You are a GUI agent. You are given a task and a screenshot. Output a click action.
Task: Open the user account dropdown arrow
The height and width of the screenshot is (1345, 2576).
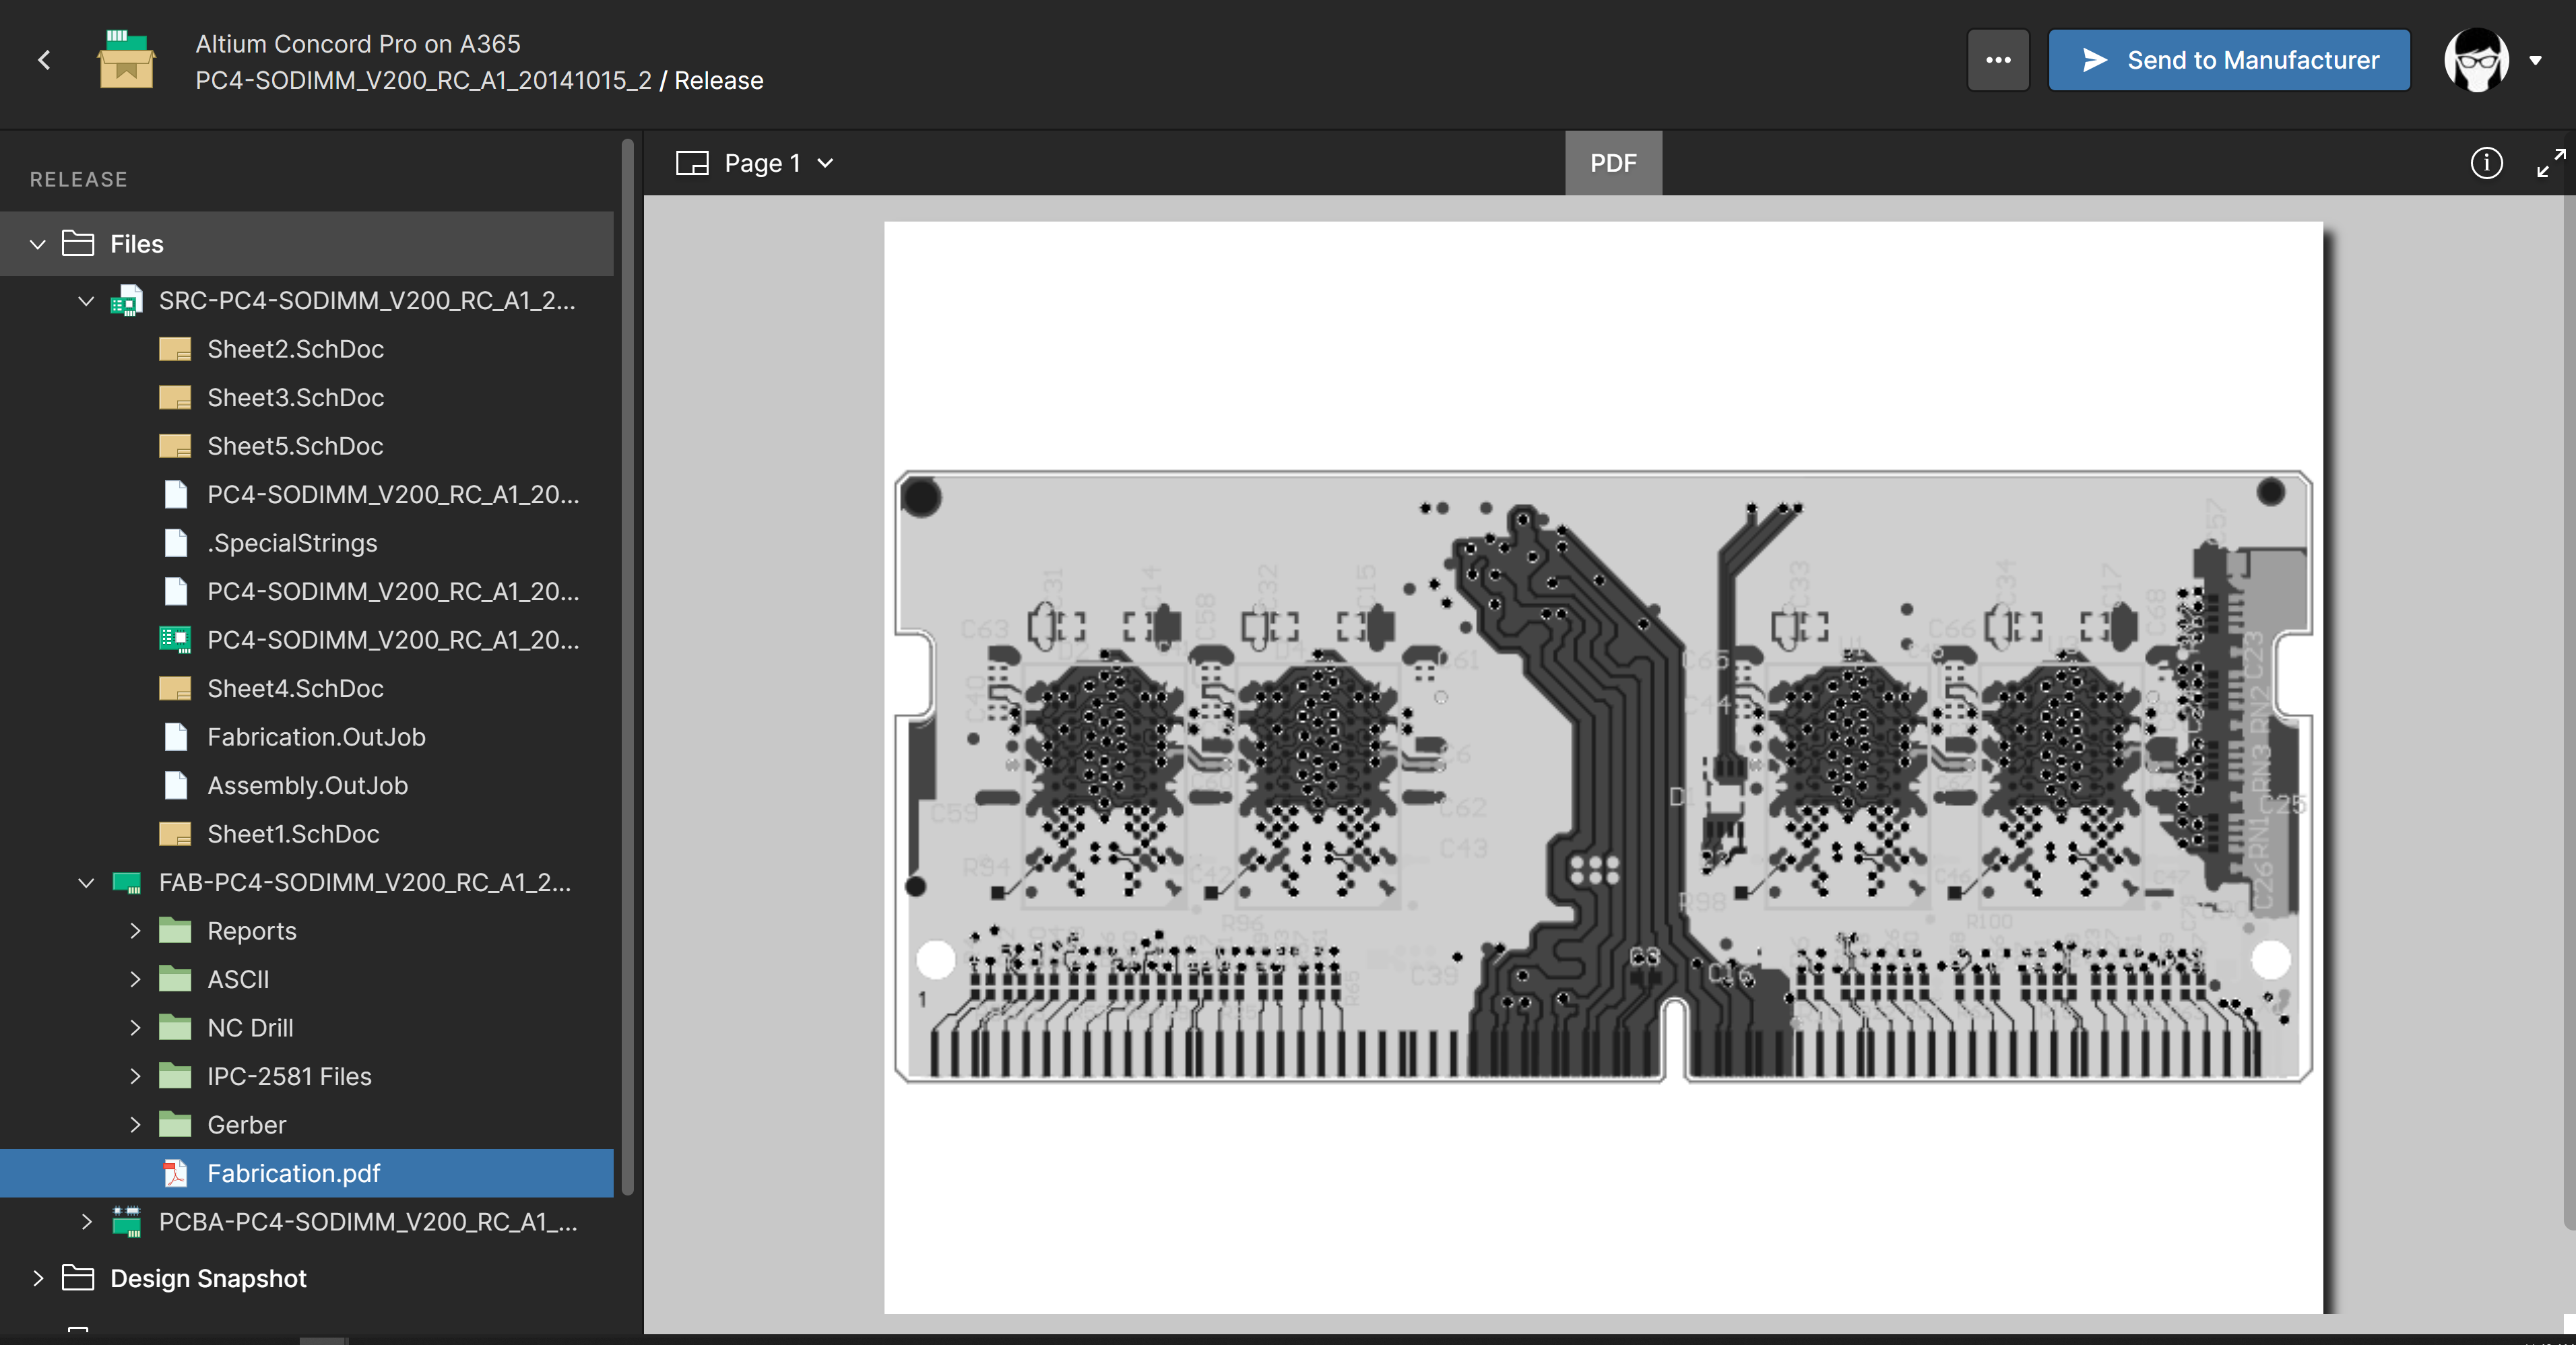pos(2537,60)
